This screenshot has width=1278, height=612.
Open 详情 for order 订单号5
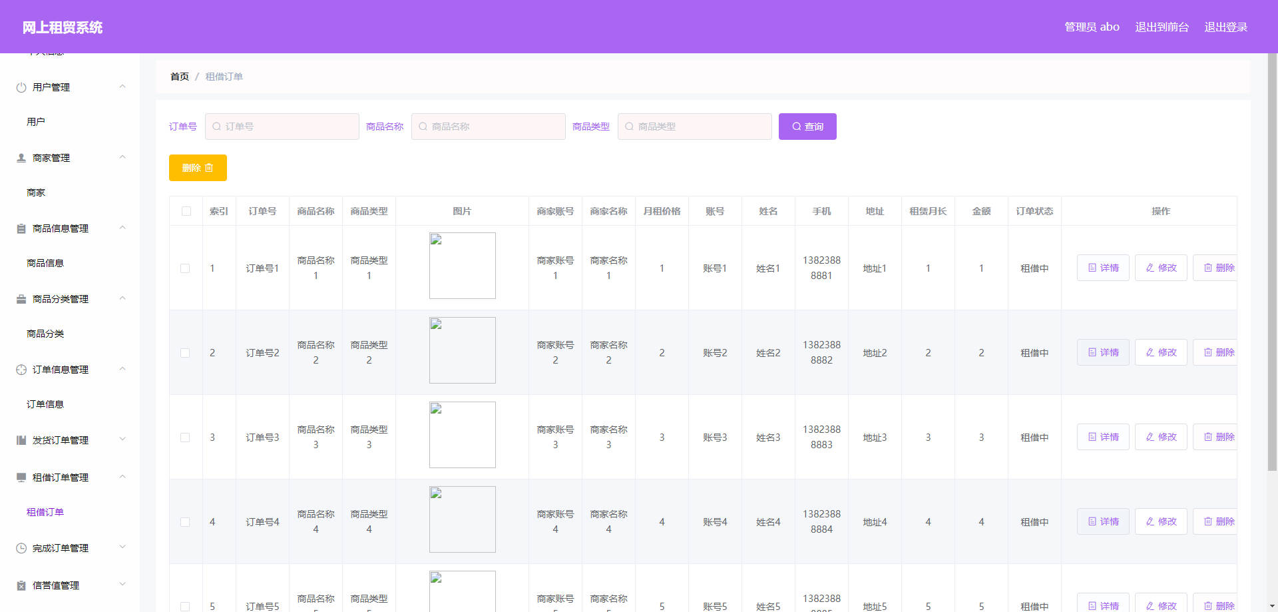(x=1103, y=603)
